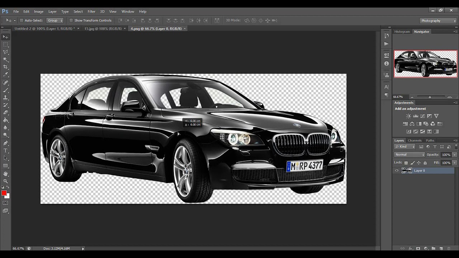Select the Healing Brush tool

[x=6, y=82]
